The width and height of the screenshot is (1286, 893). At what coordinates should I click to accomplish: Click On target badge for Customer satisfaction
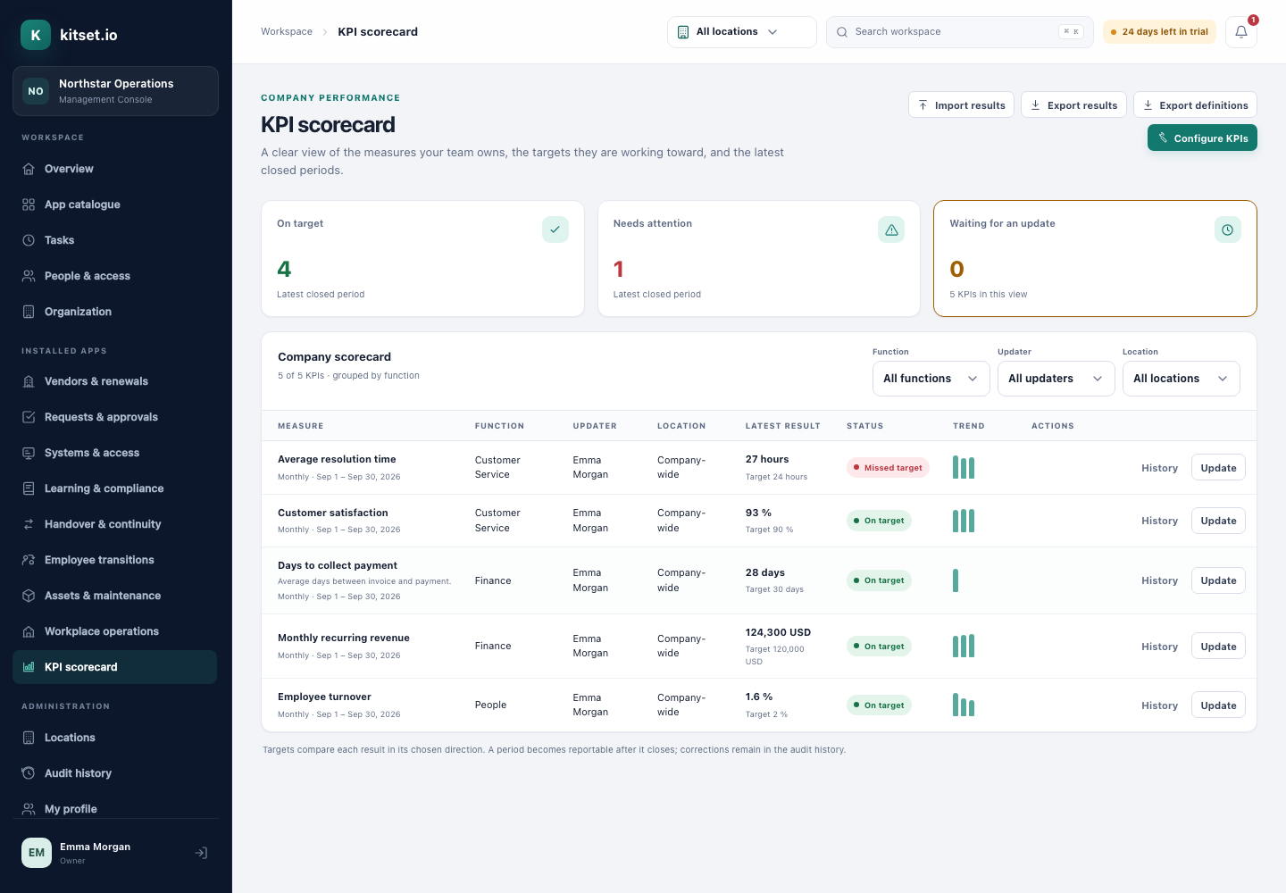[879, 521]
